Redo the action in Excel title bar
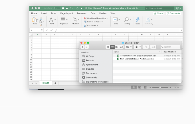 coord(77,8)
